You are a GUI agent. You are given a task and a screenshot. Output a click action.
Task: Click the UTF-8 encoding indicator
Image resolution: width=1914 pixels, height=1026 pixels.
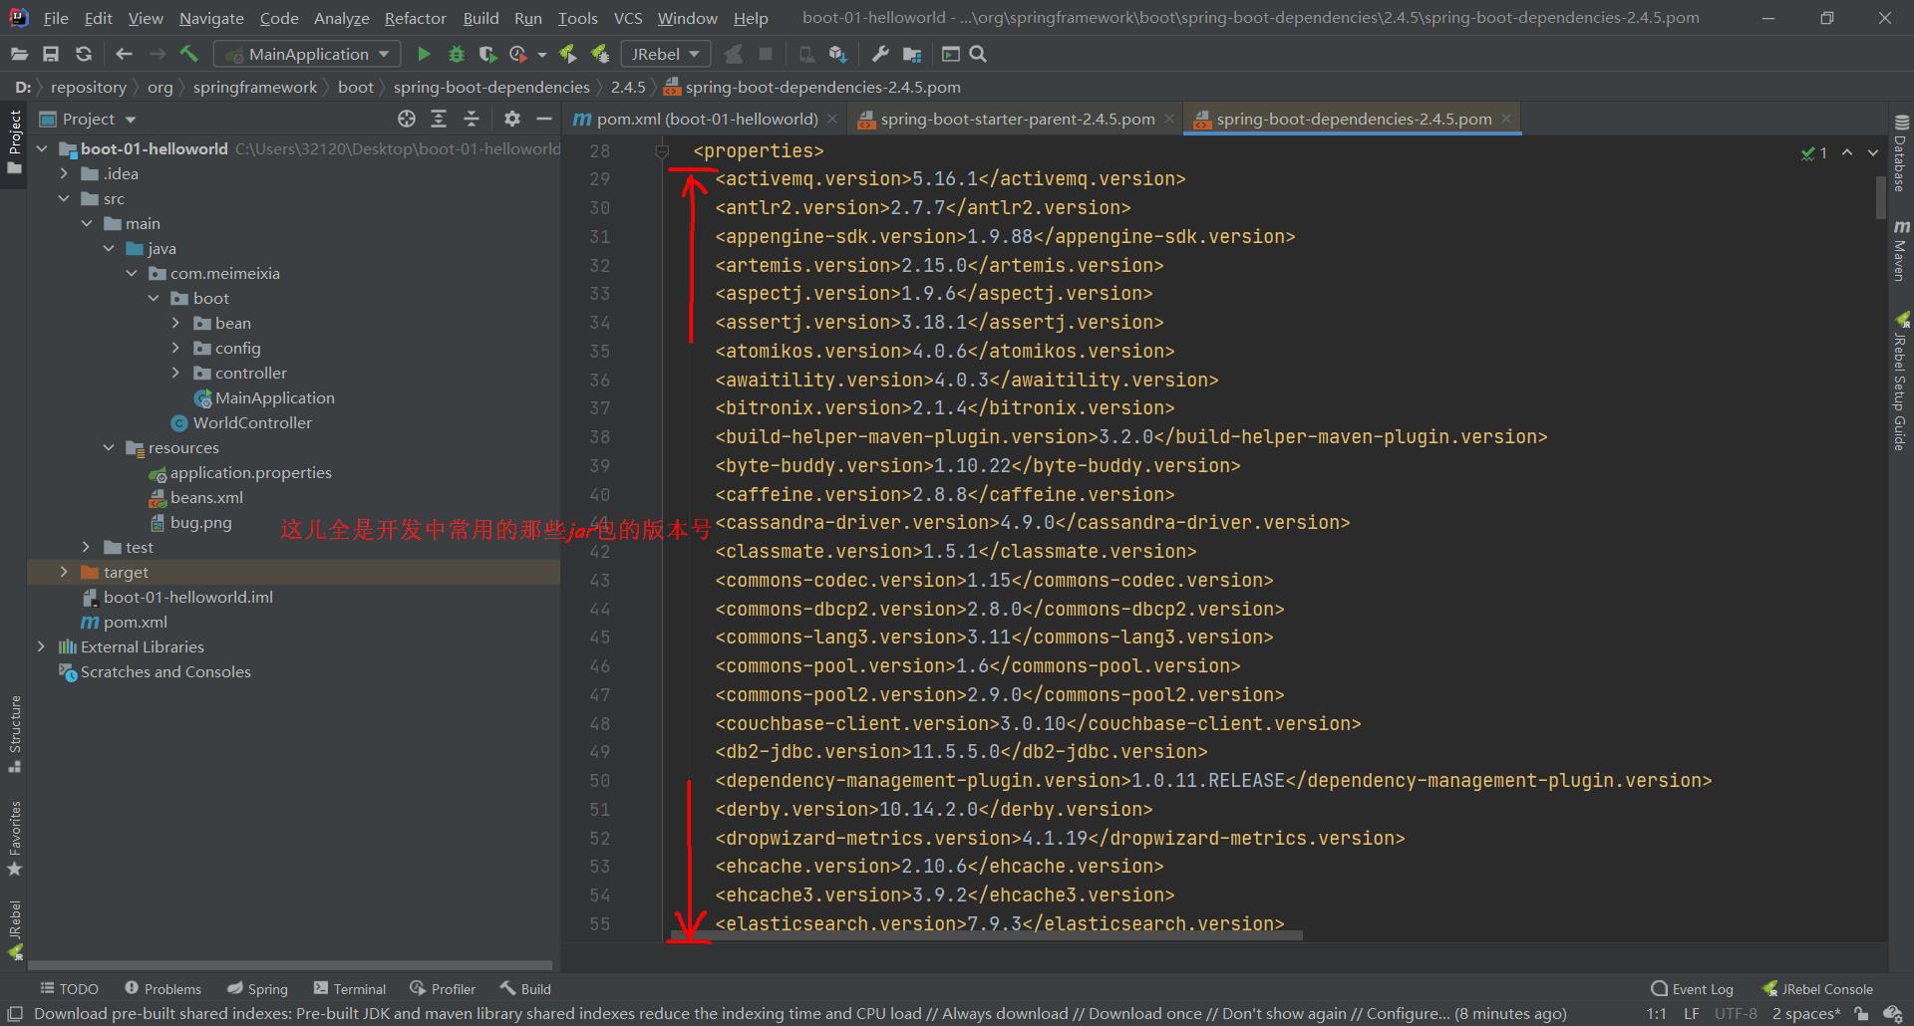tap(1736, 1014)
